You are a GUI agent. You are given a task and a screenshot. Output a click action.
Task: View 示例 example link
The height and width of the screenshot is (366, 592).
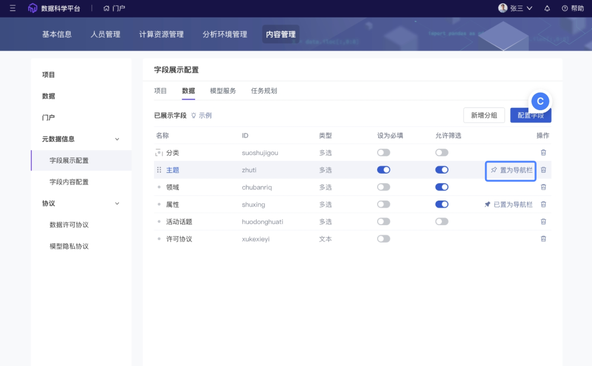[x=201, y=116]
